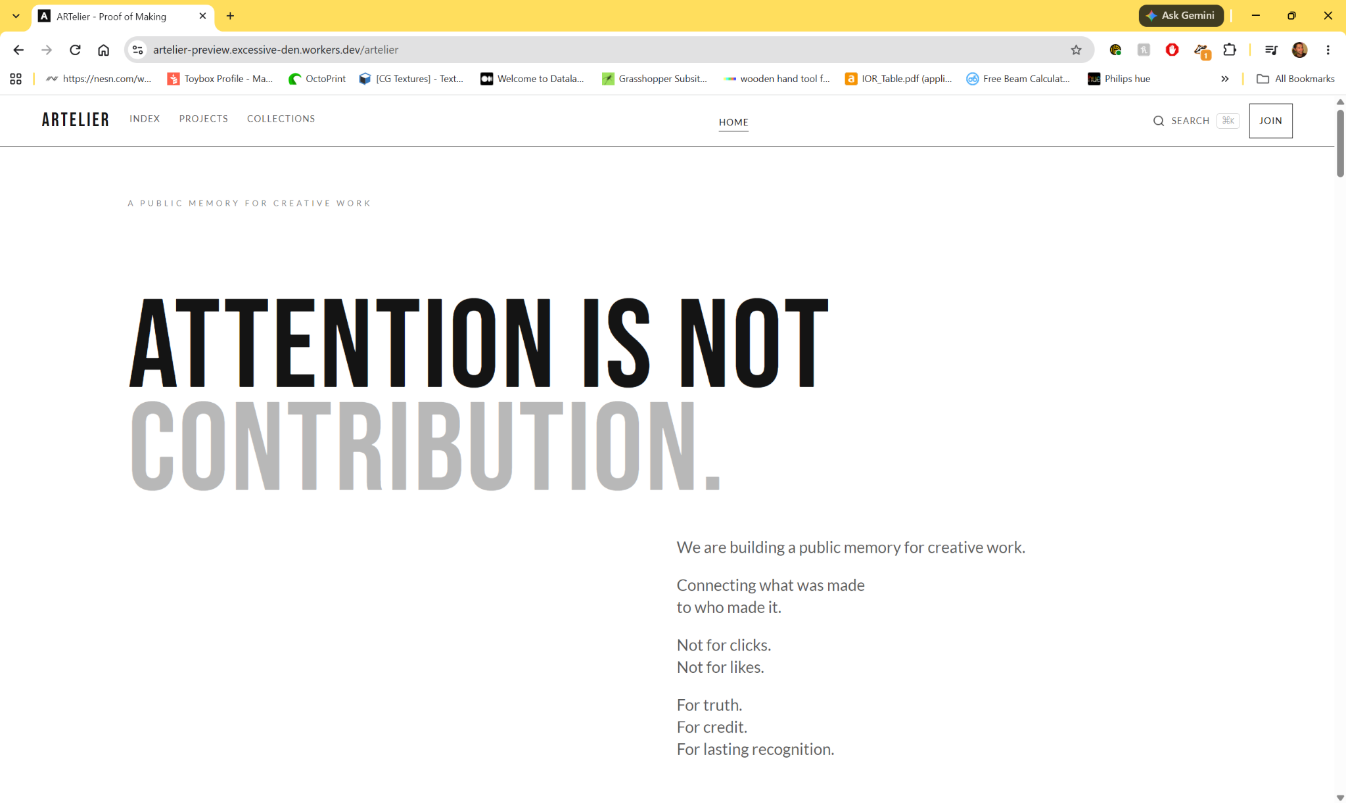Go to the browser home page
Image resolution: width=1346 pixels, height=803 pixels.
[x=103, y=50]
